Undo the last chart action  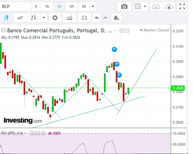tap(97, 18)
